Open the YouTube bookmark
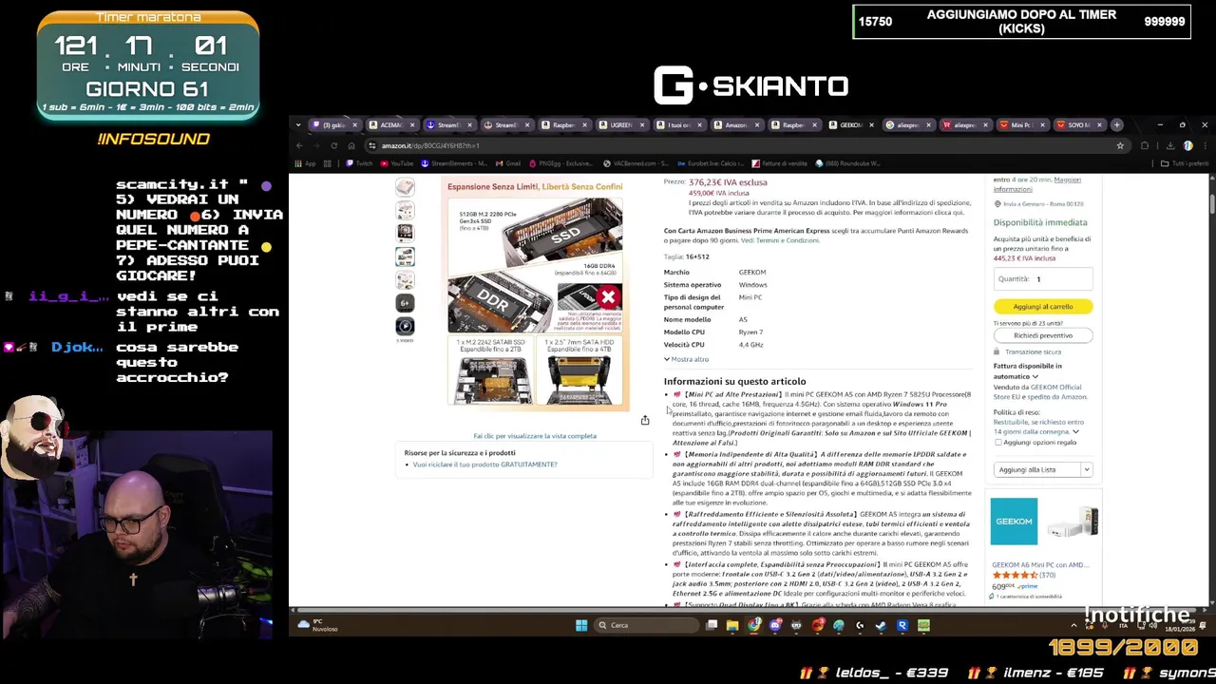This screenshot has width=1216, height=684. 397,163
